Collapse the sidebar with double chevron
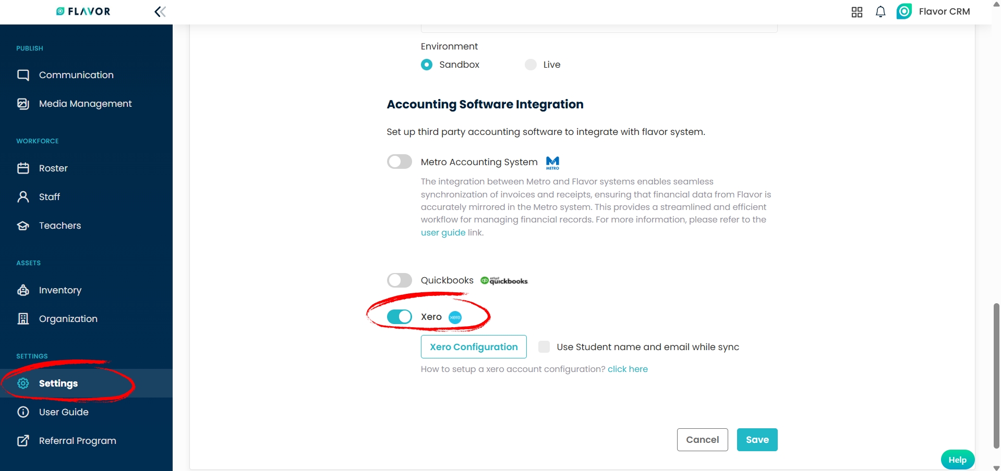The height and width of the screenshot is (471, 1001). pyautogui.click(x=160, y=11)
